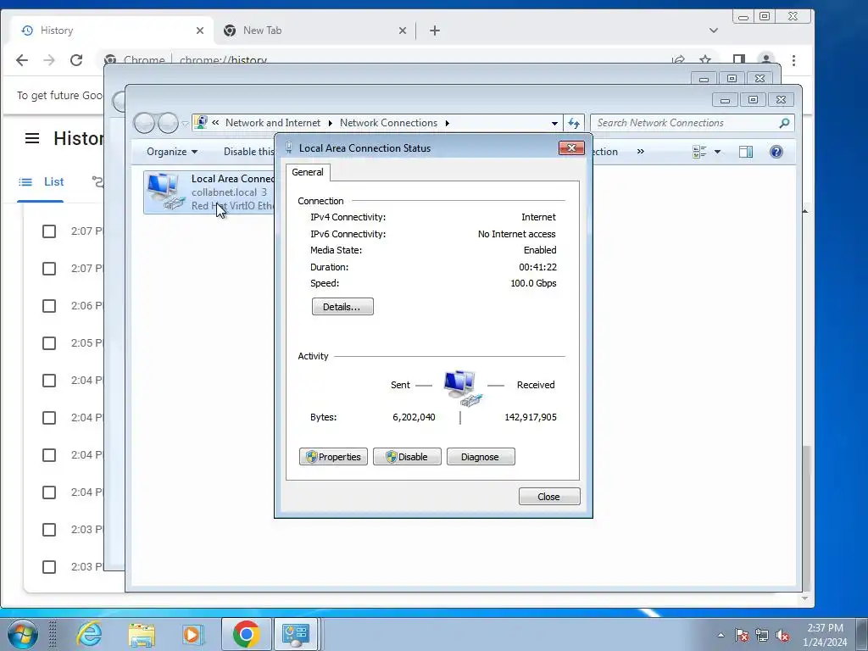Screen dimensions: 868x651
Task: Open Help with the question mark icon
Action: (776, 152)
